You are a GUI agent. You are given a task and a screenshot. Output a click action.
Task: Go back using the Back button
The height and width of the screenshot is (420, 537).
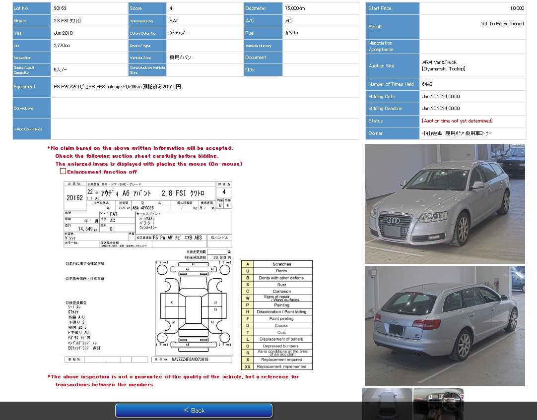coord(194,410)
